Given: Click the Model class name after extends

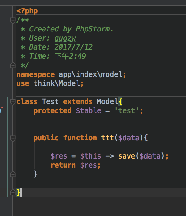Looking at the screenshot, I should point(106,102).
